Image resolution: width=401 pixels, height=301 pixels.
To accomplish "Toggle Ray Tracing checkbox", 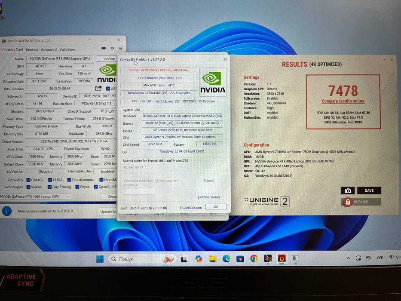I will pos(49,187).
